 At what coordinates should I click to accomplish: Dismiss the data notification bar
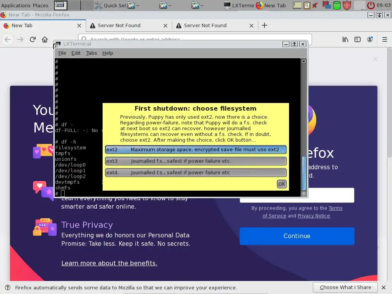click(x=384, y=287)
